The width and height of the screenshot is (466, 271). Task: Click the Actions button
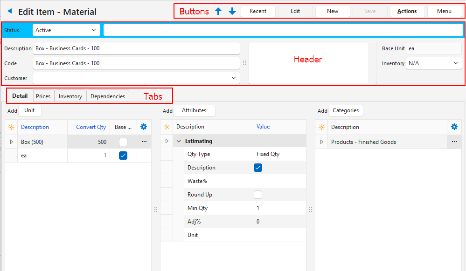[407, 11]
